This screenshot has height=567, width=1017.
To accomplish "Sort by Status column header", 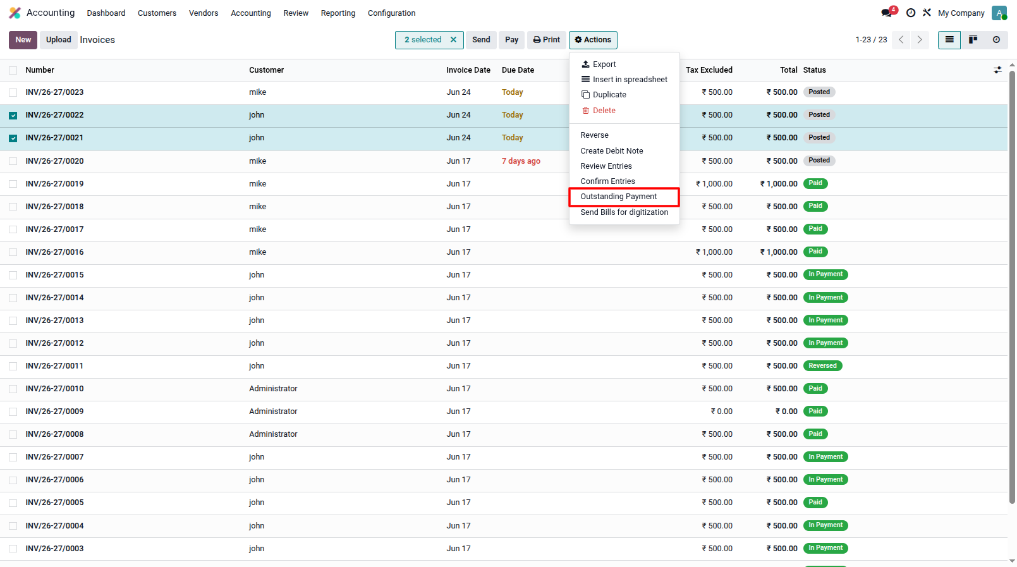I will pyautogui.click(x=815, y=70).
